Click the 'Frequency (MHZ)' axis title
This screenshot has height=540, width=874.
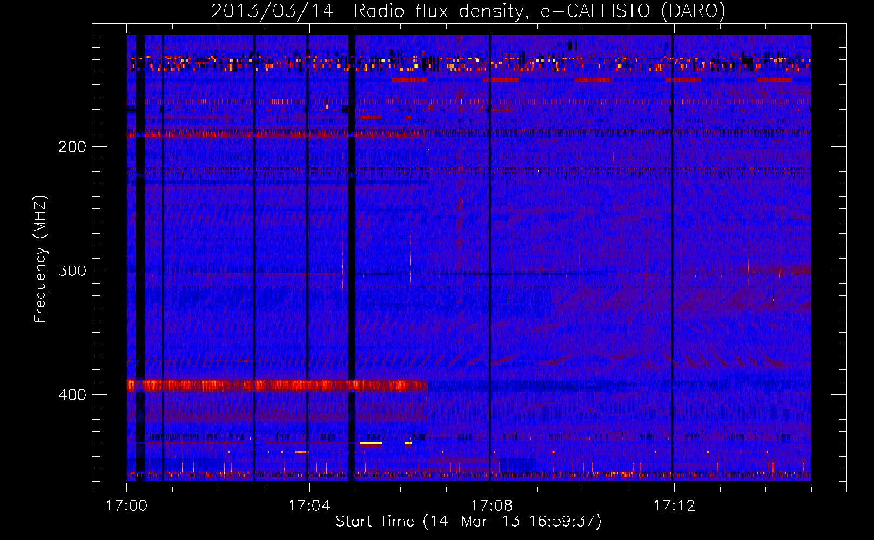click(41, 259)
